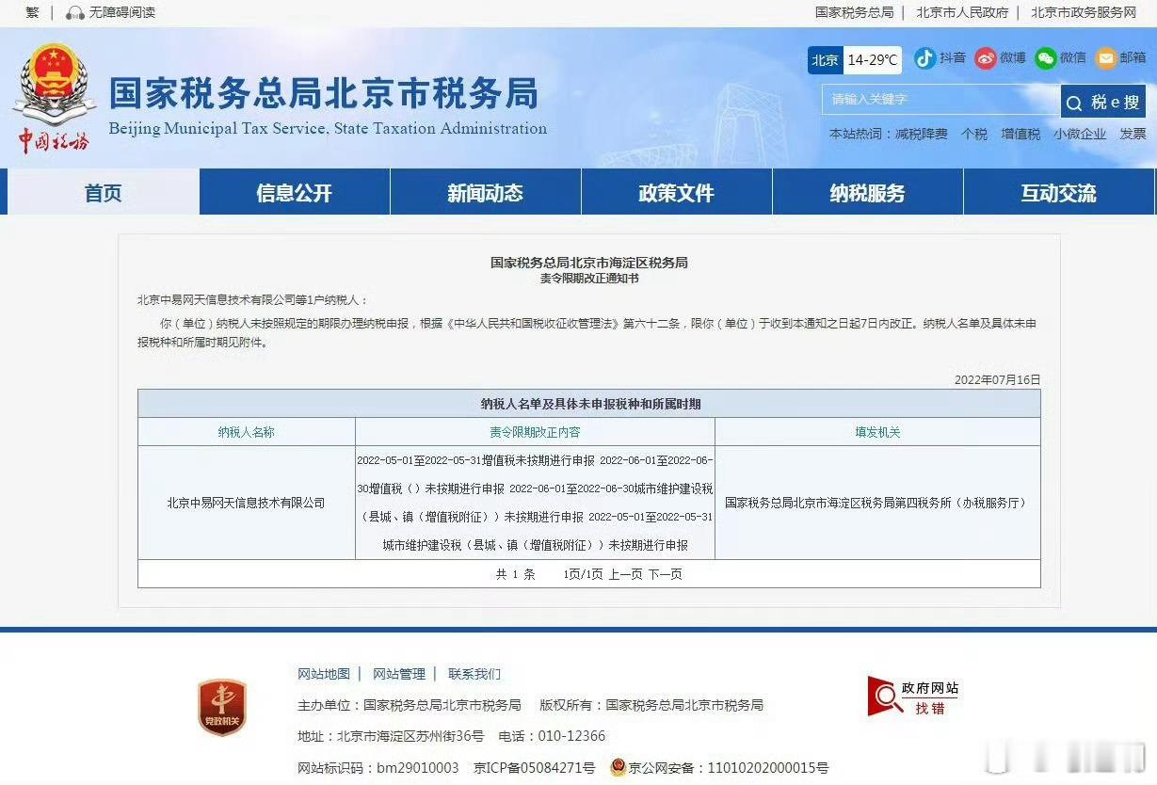
Task: Go to 互动交流 navigation tab
Action: pos(1058,193)
